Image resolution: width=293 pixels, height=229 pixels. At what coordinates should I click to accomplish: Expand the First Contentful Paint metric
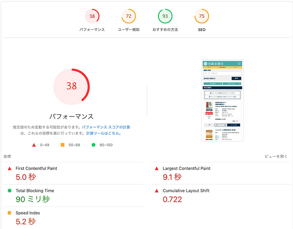pos(74,173)
